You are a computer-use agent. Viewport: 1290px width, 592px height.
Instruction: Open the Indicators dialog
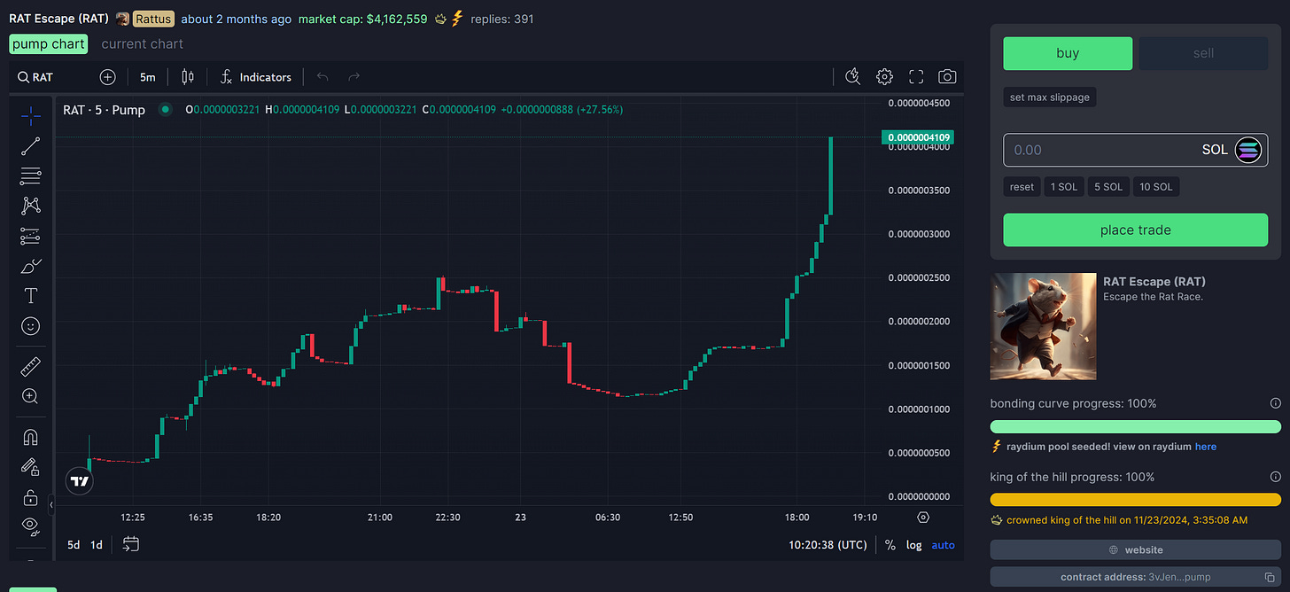pyautogui.click(x=256, y=77)
